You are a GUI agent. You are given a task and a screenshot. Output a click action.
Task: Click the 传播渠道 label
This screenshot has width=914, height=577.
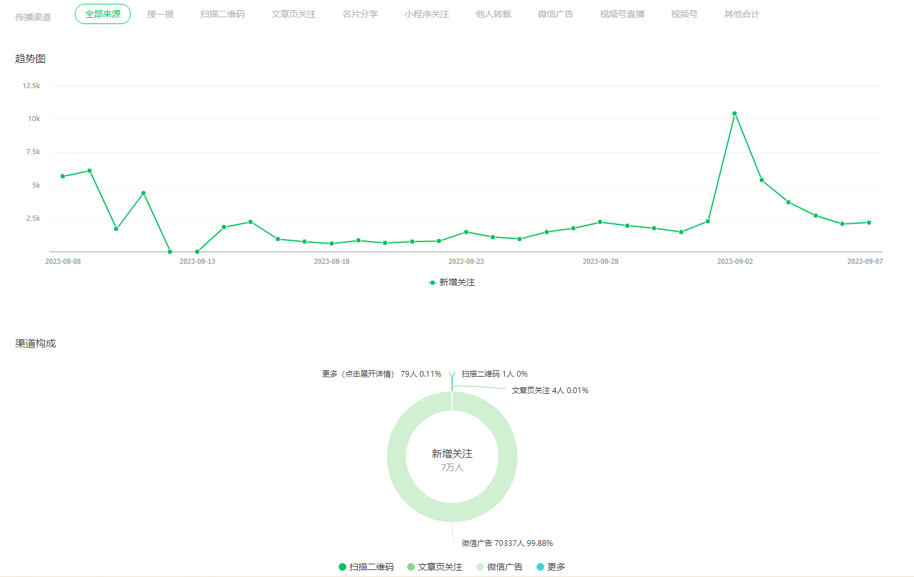pos(33,17)
